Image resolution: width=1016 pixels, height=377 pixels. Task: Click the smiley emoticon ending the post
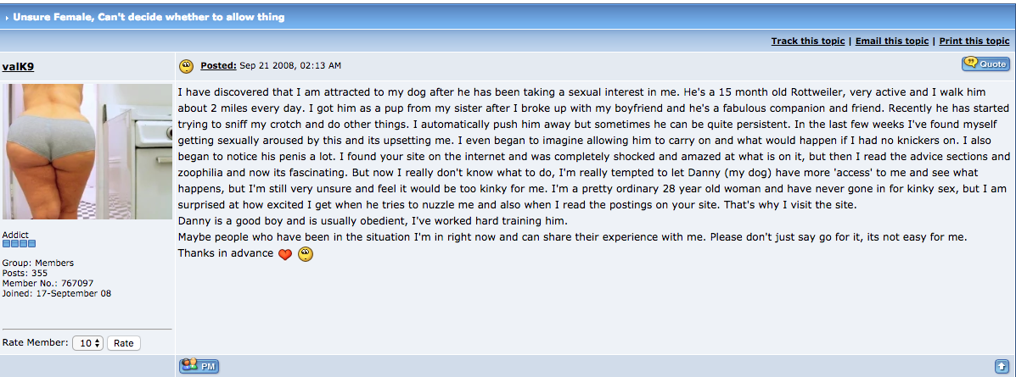coord(306,254)
